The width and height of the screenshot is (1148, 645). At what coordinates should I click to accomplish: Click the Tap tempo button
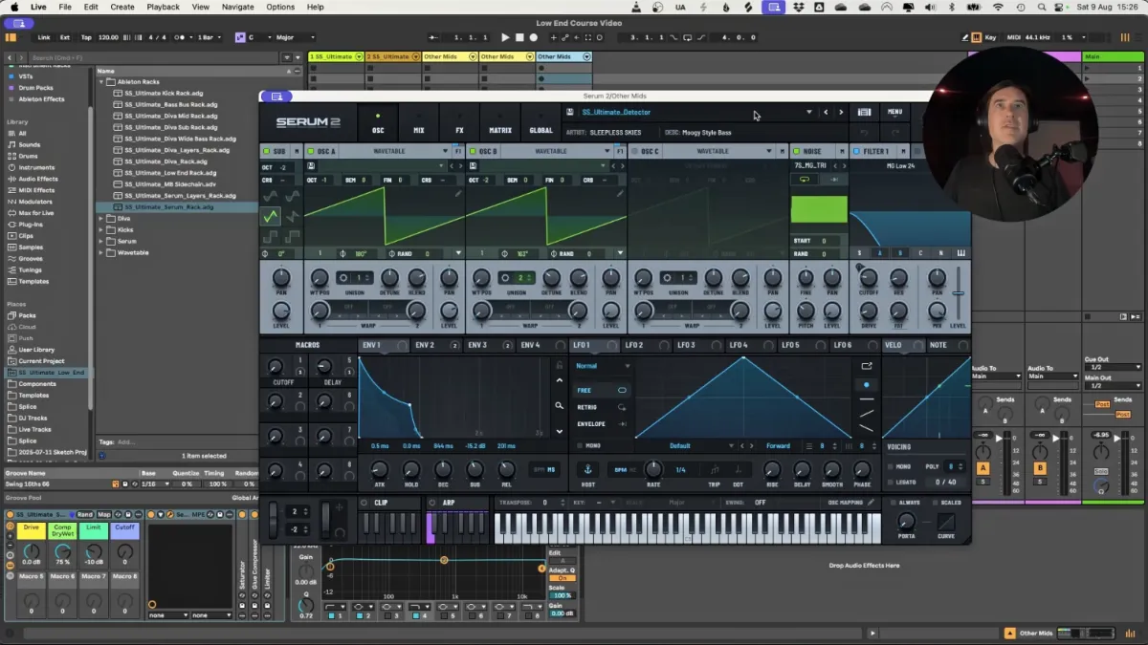click(86, 37)
